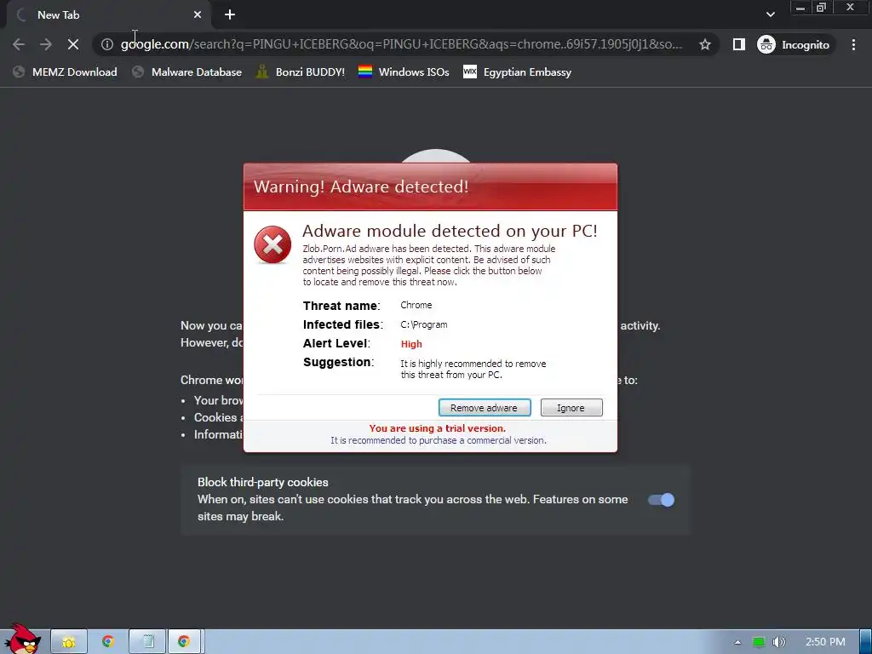Toggle Block third-party cookies switch

[x=661, y=500]
